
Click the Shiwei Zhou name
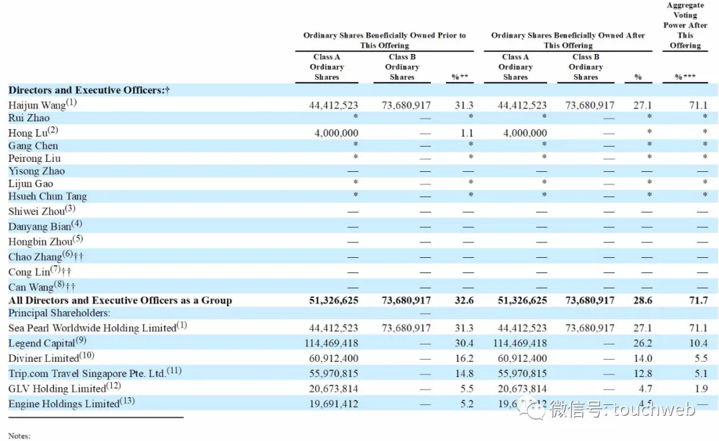tap(37, 212)
